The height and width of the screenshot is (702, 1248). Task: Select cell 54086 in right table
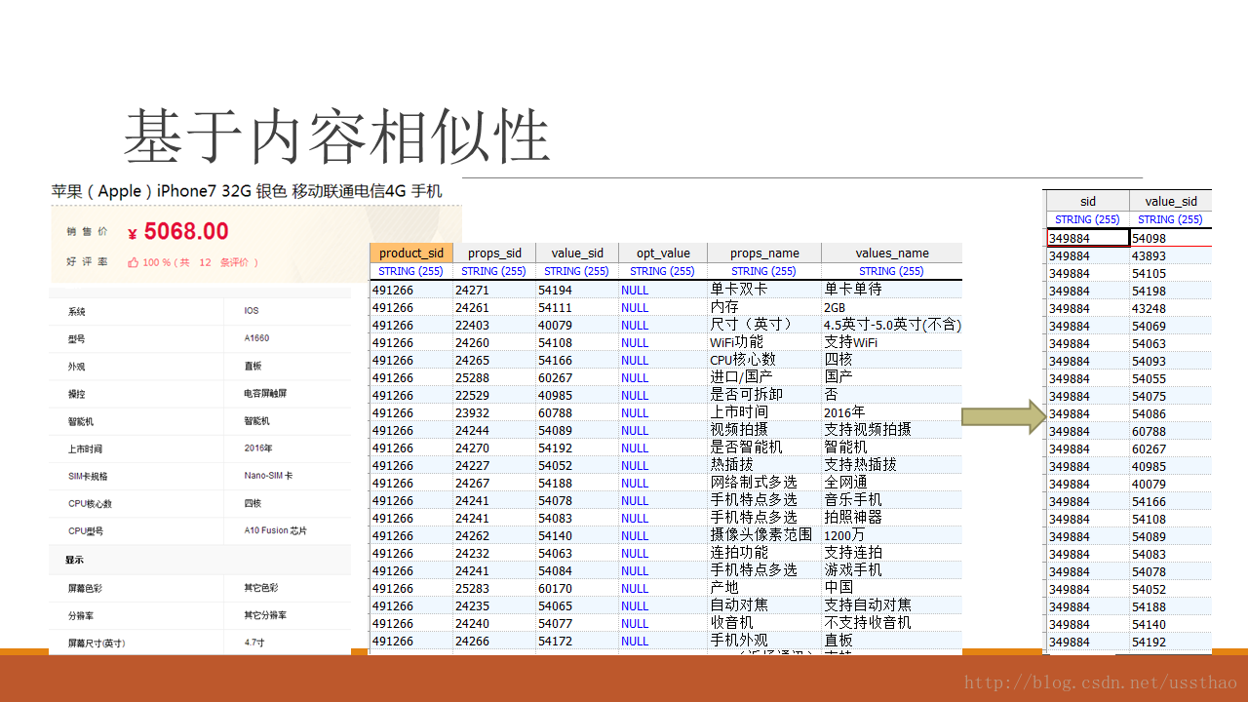pos(1171,413)
